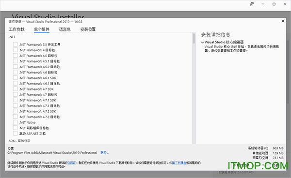Check .NET Framework 4.7 目标包
Viewport: 291px width, 178px height.
[x=15, y=94]
